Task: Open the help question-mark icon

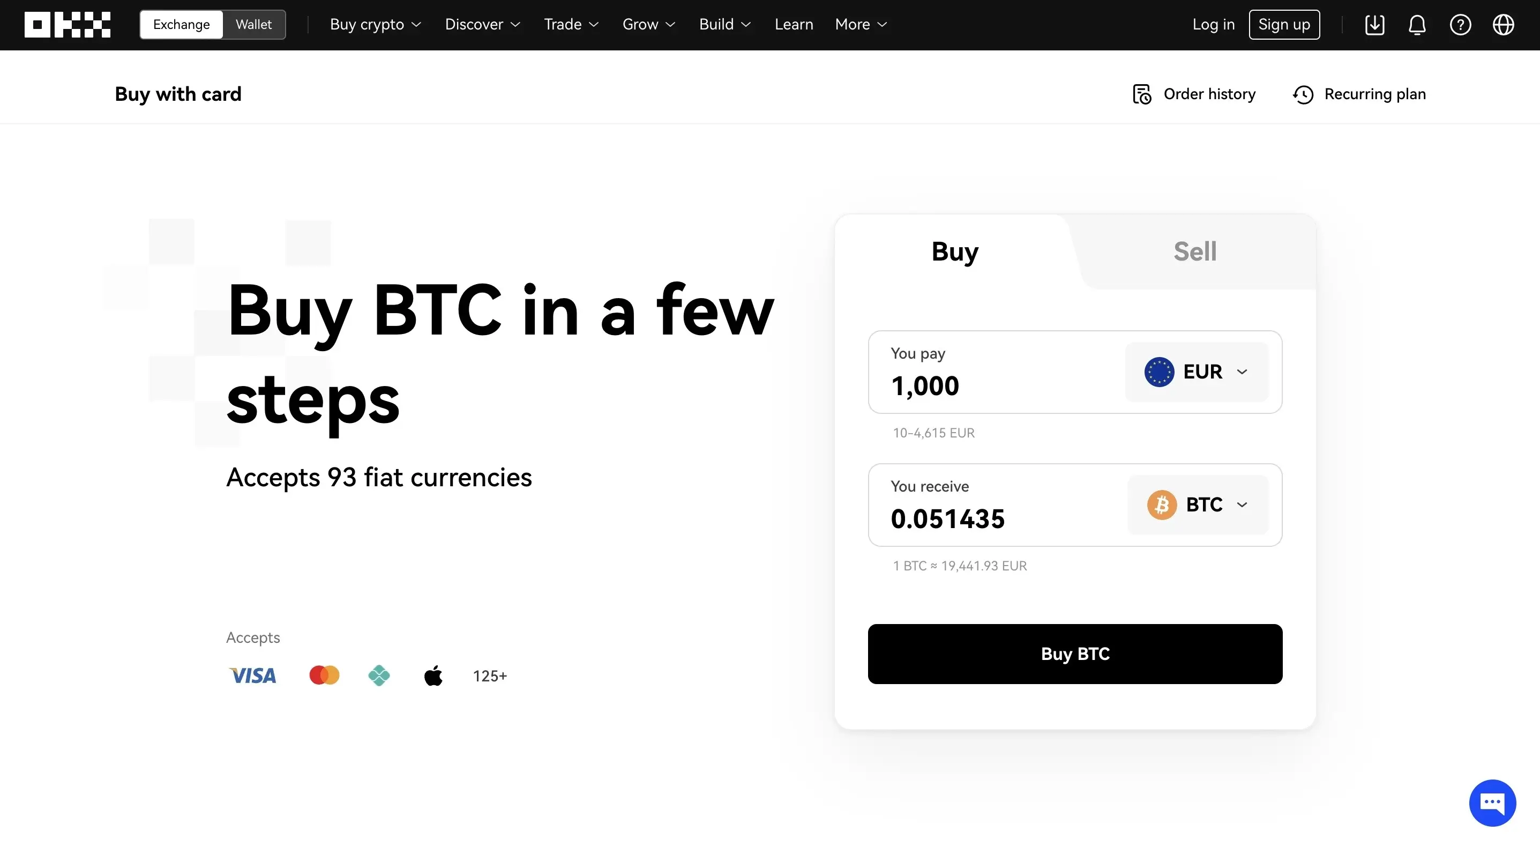Action: click(x=1460, y=25)
